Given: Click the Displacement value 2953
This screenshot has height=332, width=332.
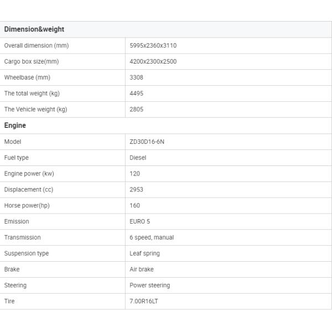Looking at the screenshot, I should click(x=137, y=190).
